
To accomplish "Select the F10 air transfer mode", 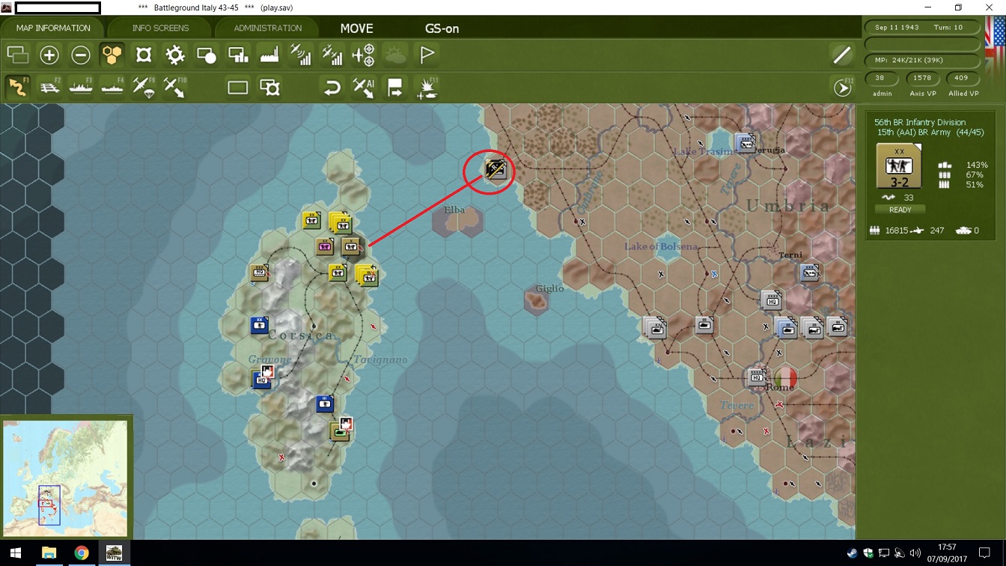I will [175, 87].
